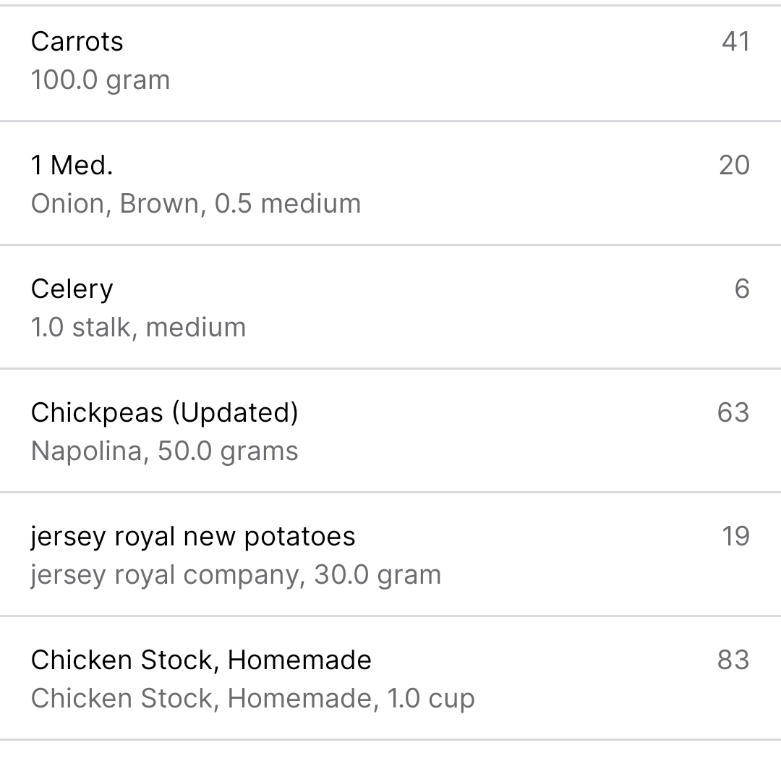The width and height of the screenshot is (781, 761).
Task: Click Onion, Brown, 0.5 medium subtitle
Action: pos(196,204)
